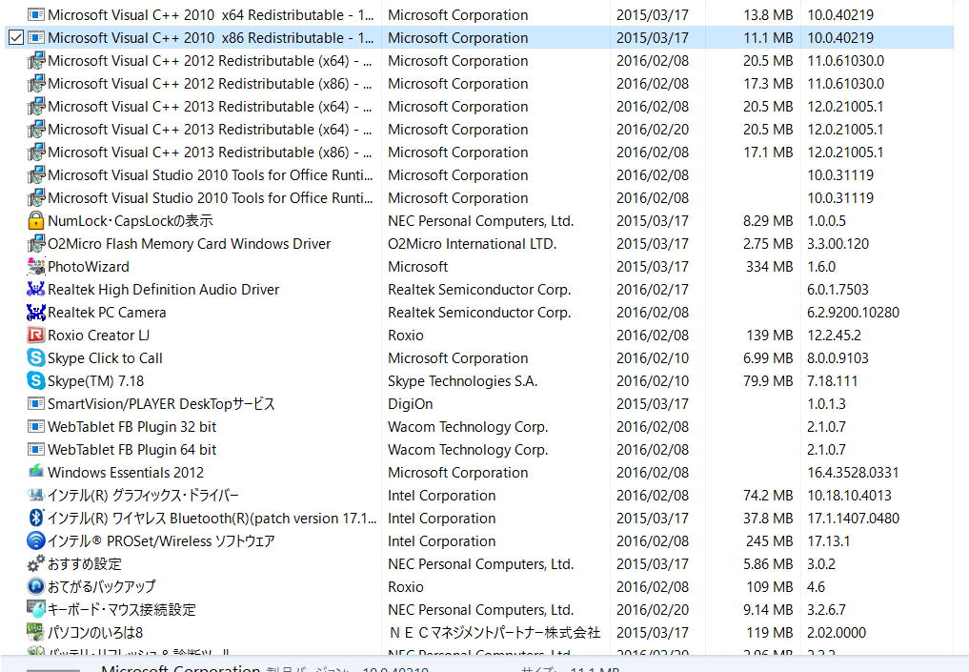
Task: Click the Visual C++ 2010 x86 Redistributable icon
Action: 36,38
